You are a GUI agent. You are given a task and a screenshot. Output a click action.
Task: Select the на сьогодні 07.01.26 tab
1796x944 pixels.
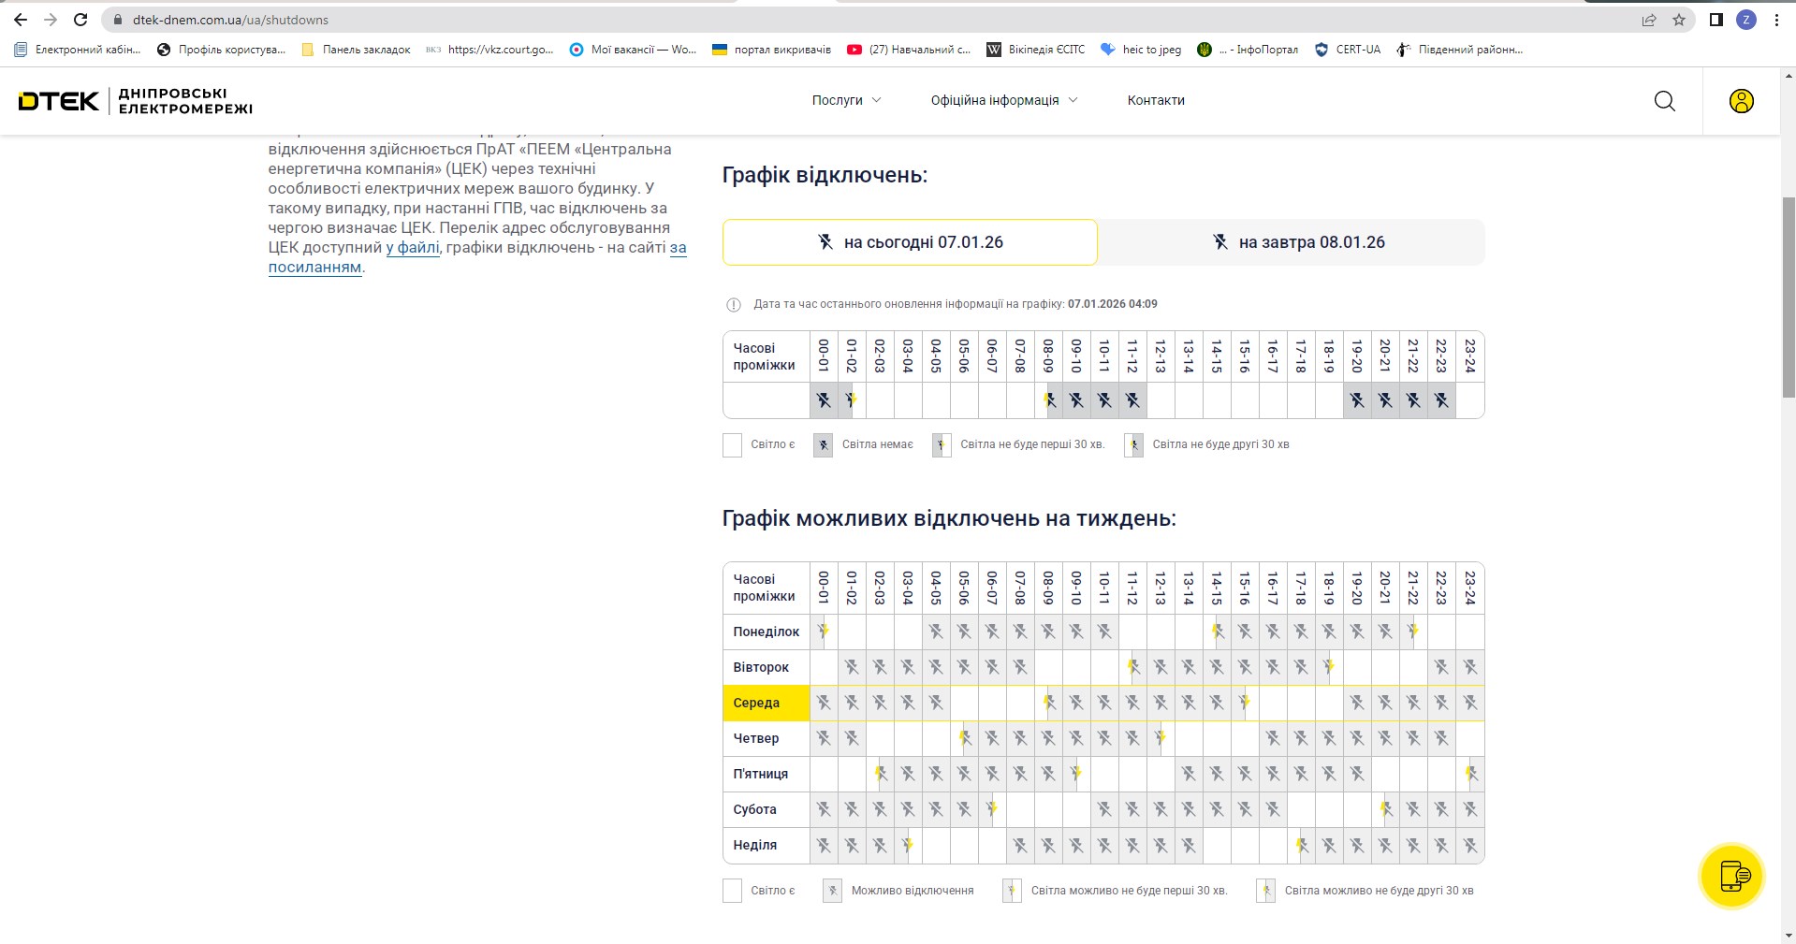point(910,242)
